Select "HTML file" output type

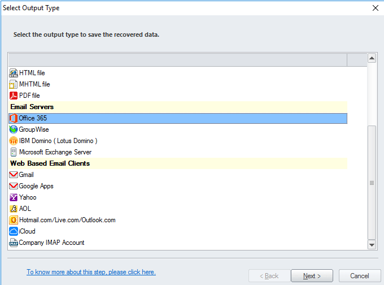[32, 73]
